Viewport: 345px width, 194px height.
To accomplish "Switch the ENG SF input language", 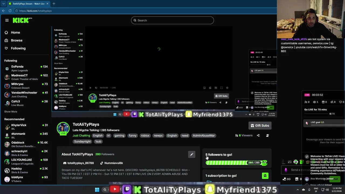I will [x=316, y=190].
